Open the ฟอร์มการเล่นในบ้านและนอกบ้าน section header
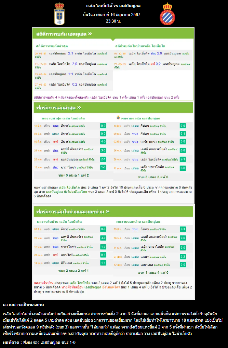The width and height of the screenshot is (228, 348). click(113, 212)
